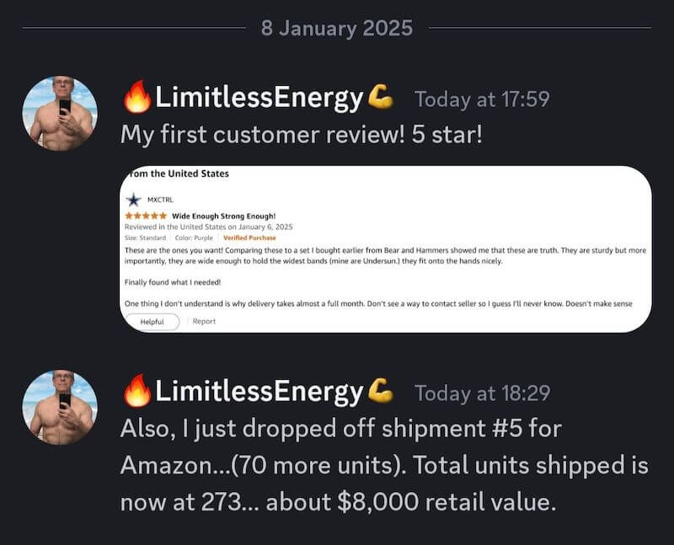Click Reviewed in the United States on January 6, 2025
This screenshot has width=674, height=545.
click(209, 226)
